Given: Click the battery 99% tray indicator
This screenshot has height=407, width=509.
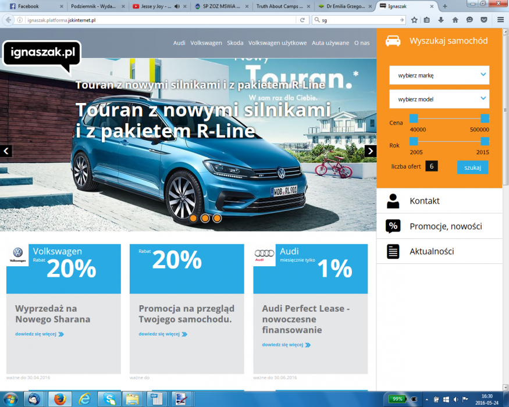Looking at the screenshot, I should pos(397,399).
